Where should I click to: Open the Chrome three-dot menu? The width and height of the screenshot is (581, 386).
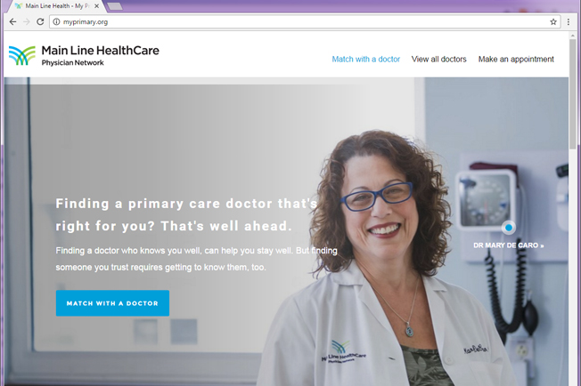click(569, 22)
